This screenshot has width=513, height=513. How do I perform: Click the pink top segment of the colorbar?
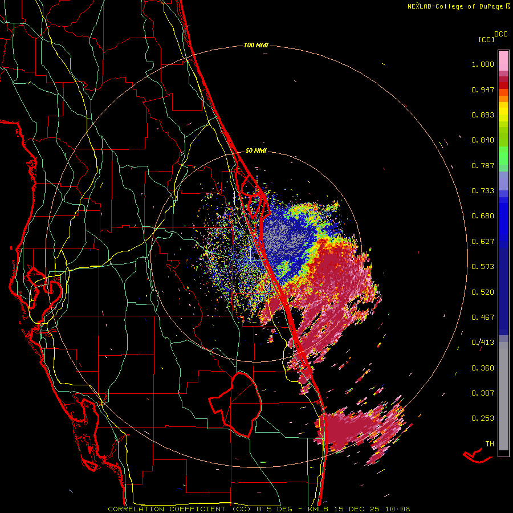503,61
